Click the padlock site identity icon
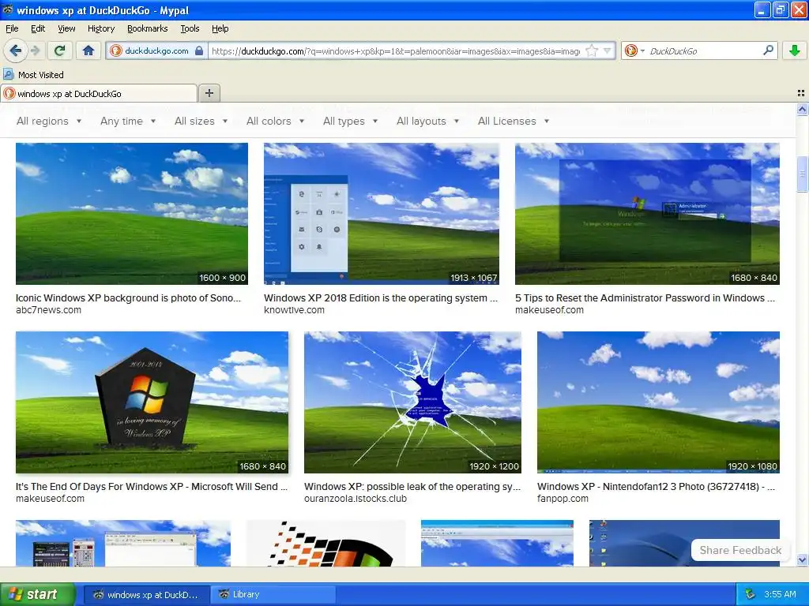Image resolution: width=809 pixels, height=606 pixels. tap(199, 50)
